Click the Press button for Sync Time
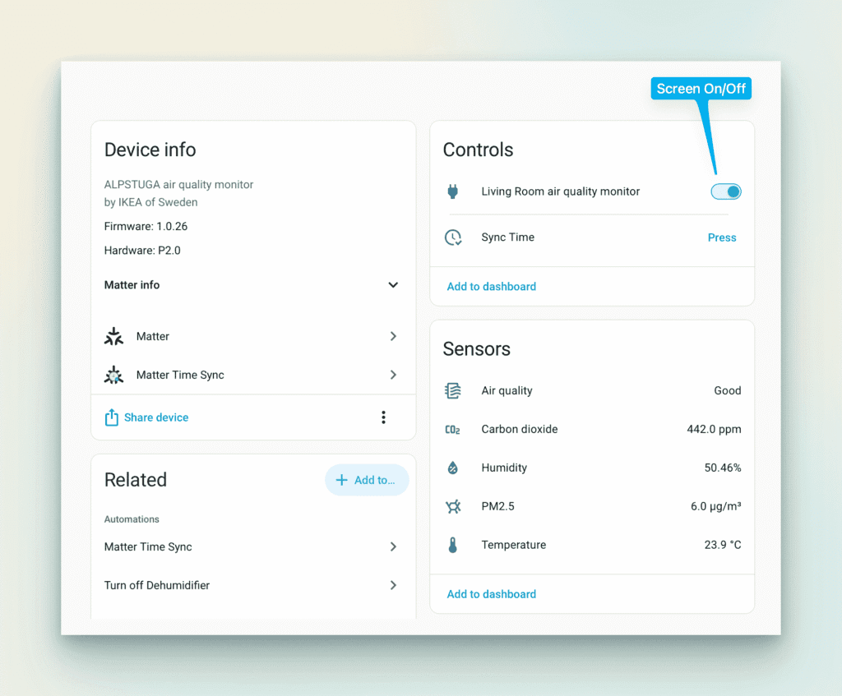The image size is (842, 696). point(722,237)
